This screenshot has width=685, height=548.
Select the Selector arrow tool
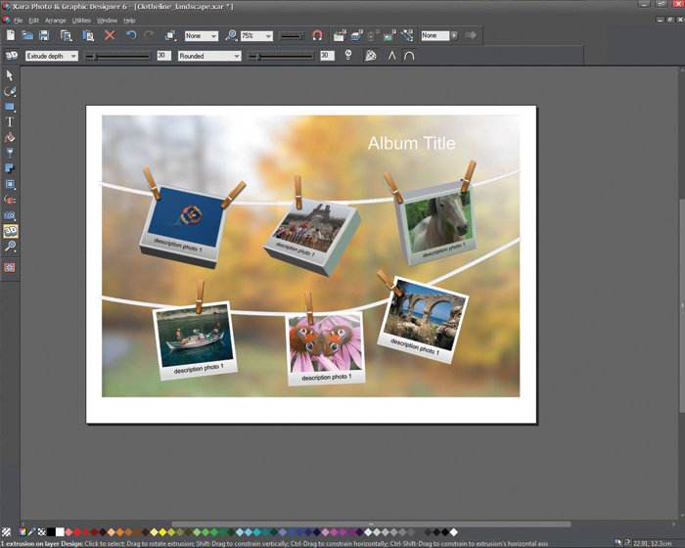coord(10,75)
